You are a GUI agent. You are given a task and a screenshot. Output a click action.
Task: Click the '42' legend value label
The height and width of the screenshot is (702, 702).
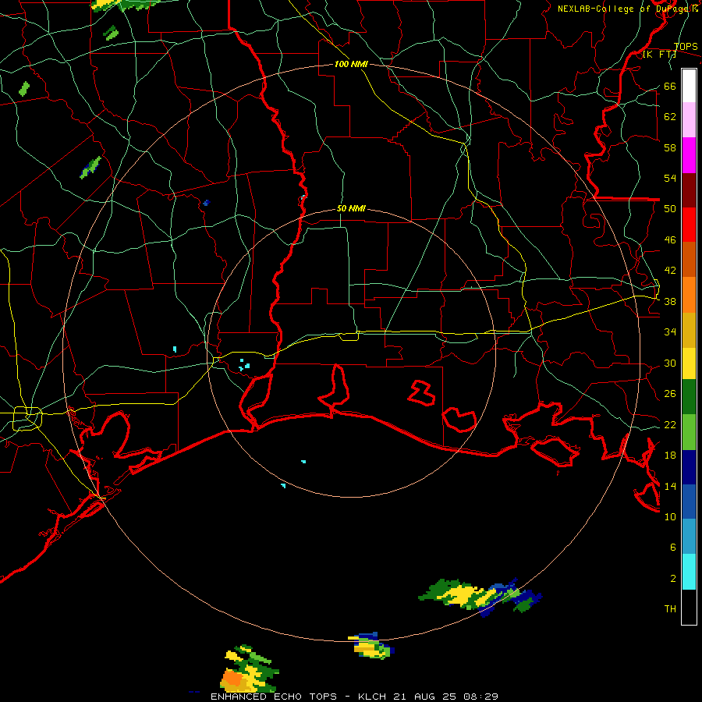(x=670, y=271)
